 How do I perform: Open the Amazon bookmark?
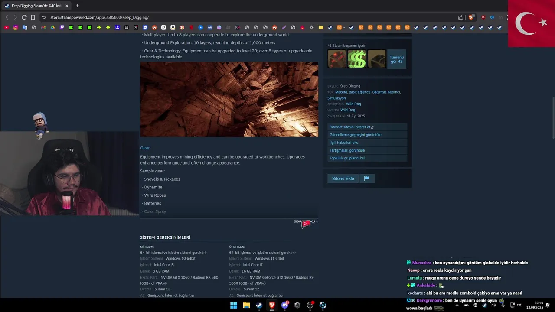tap(173, 27)
